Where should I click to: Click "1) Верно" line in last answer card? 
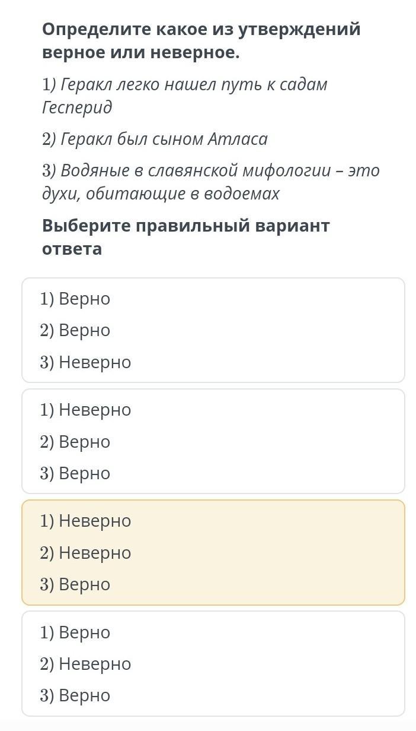(75, 632)
